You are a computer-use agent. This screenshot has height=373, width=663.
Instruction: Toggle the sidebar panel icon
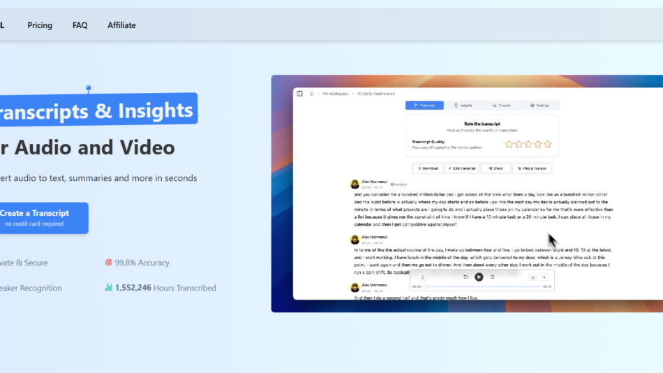tap(300, 94)
